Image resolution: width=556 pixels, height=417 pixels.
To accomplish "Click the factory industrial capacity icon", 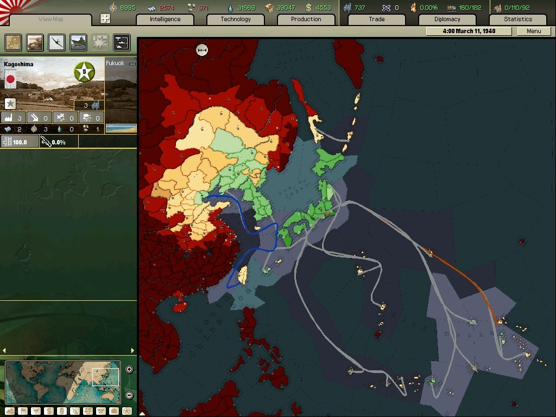I will [x=9, y=118].
